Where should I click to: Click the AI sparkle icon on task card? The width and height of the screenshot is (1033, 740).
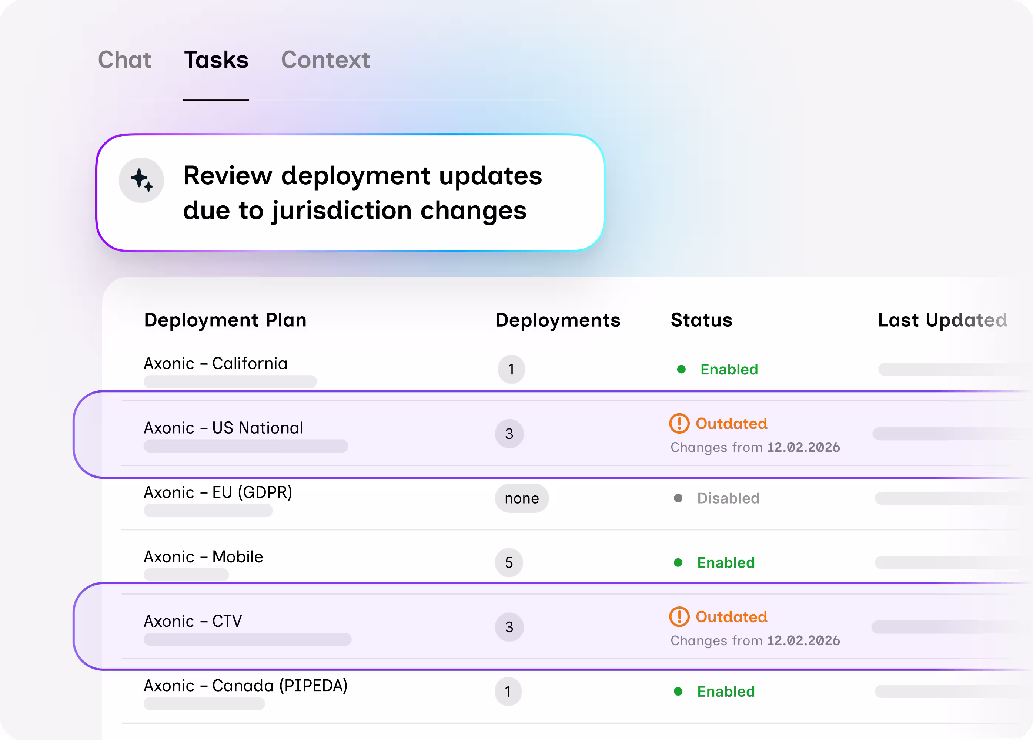pos(142,180)
